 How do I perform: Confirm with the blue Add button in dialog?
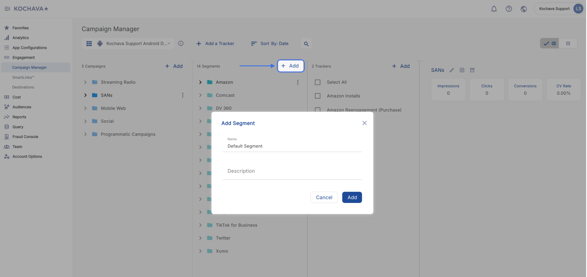(x=352, y=197)
